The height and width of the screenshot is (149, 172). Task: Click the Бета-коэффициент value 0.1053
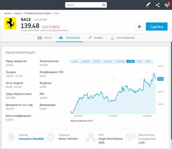(9, 120)
